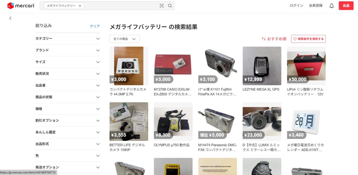Open the 全ての商品 dropdown
Screen dimensions: 358x175
point(124,39)
